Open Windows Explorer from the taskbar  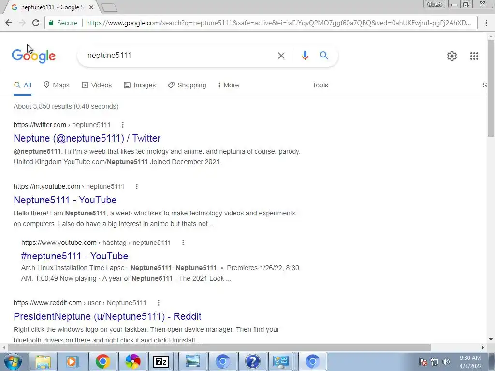(43, 361)
